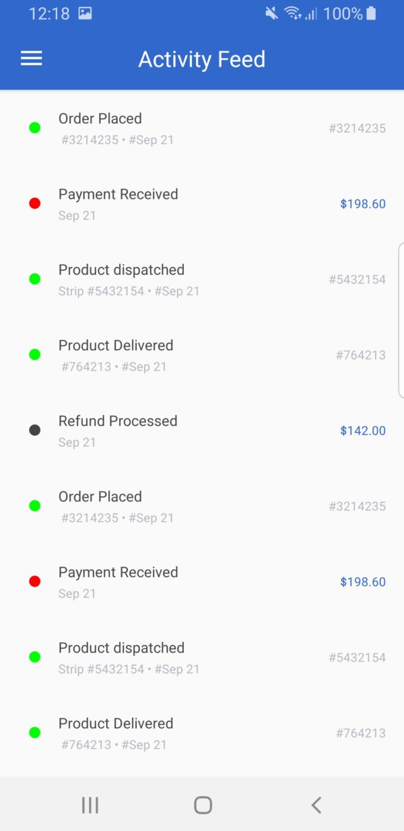Tap the black dot beside Refund Processed
Viewport: 404px width, 831px height.
(x=35, y=430)
